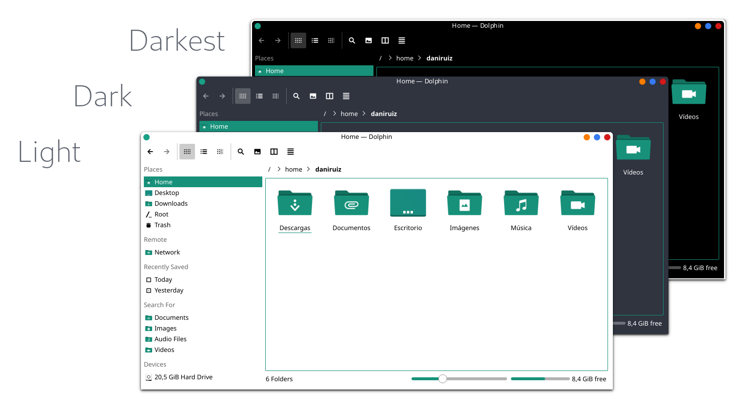
Task: Open hamburger menu in the Dark window
Action: click(346, 96)
